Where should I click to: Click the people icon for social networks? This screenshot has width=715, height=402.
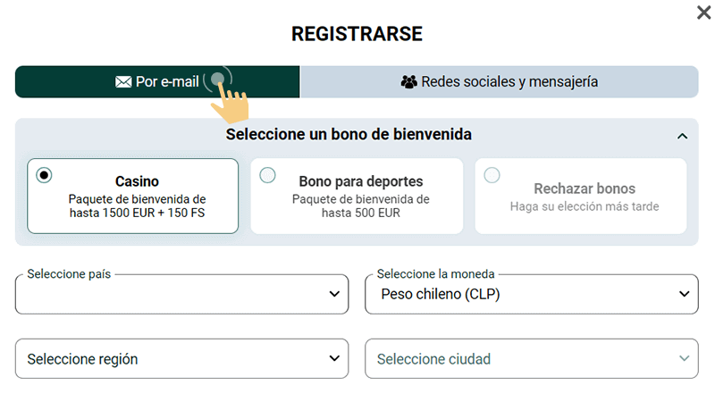tap(409, 82)
